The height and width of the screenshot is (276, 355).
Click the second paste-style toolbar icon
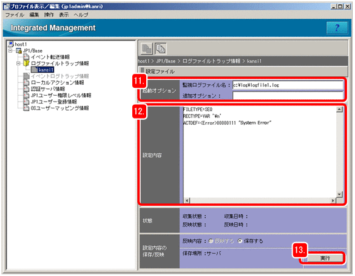(161, 49)
